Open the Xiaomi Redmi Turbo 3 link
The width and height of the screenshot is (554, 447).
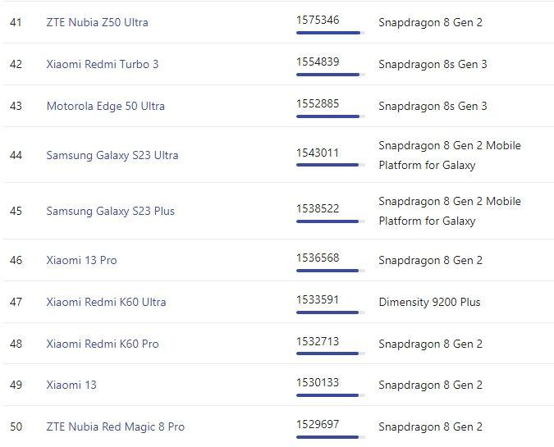[x=102, y=64]
